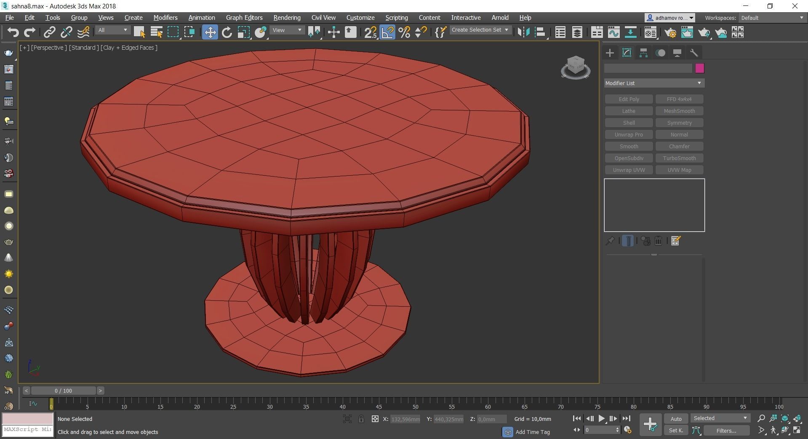Click the object name input field
The width and height of the screenshot is (808, 439).
(648, 68)
